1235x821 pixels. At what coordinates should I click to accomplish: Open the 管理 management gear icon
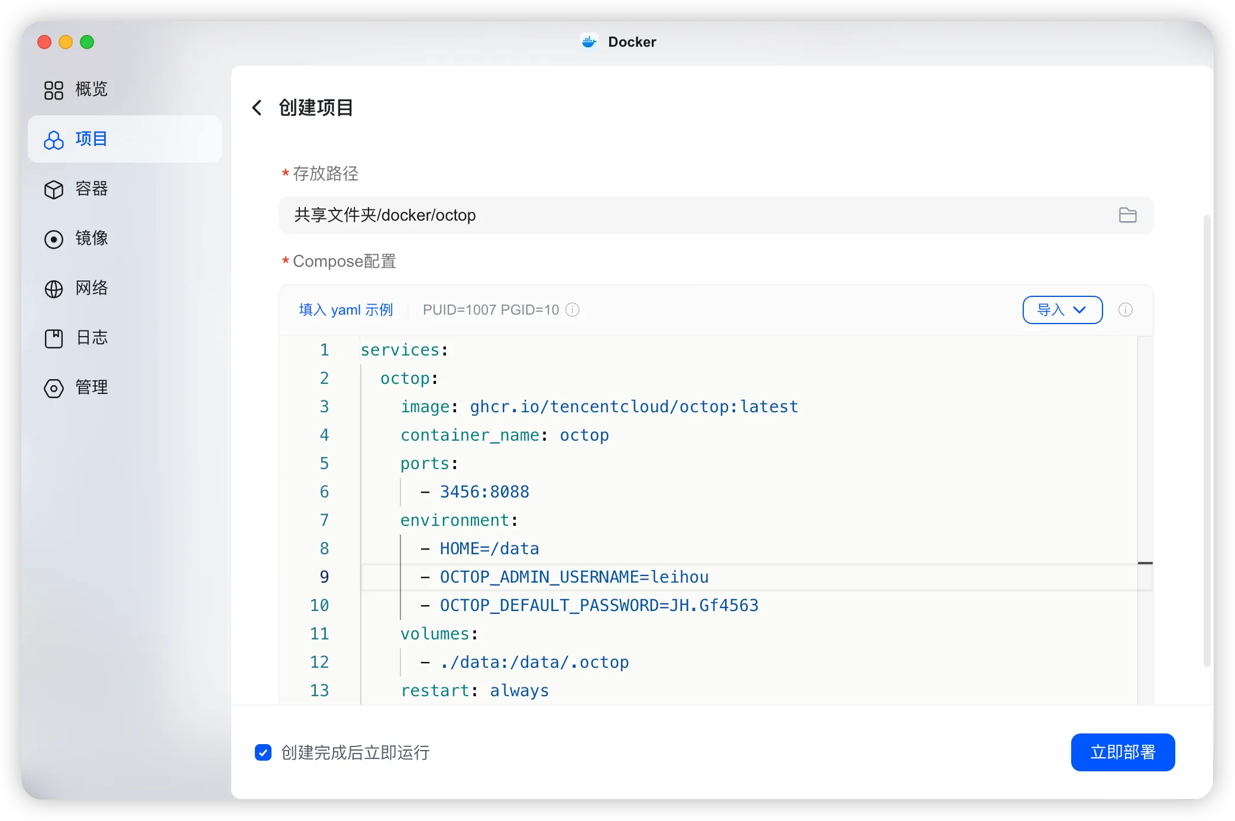coord(53,388)
